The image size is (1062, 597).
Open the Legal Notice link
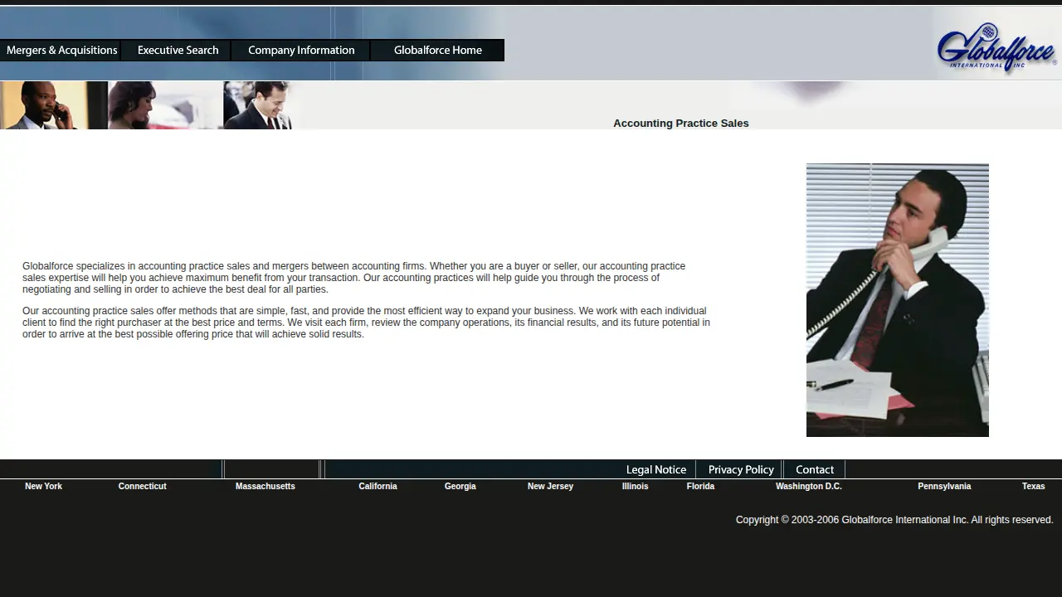tap(656, 469)
